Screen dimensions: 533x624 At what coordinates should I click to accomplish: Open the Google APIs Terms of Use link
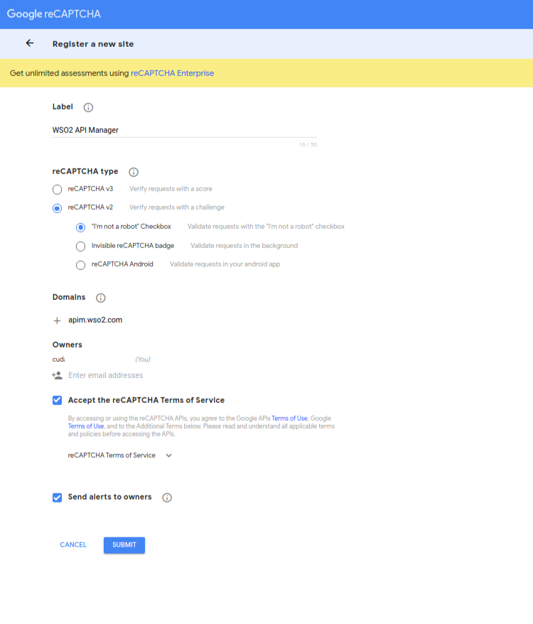(x=289, y=419)
